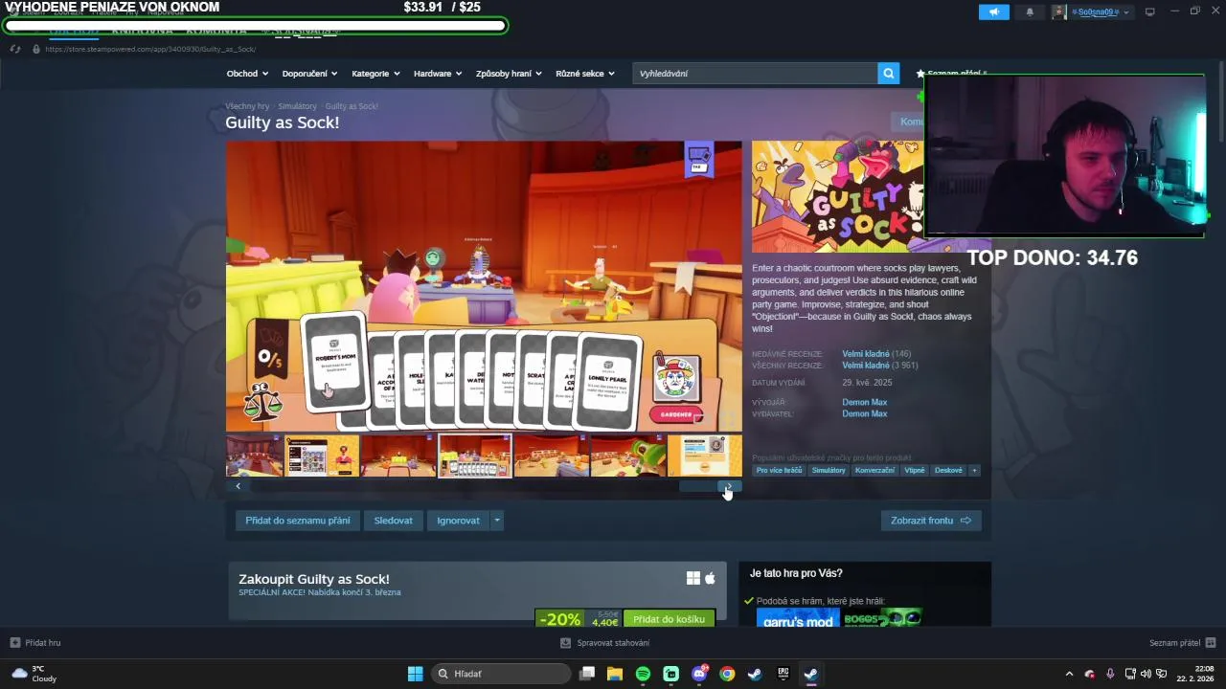This screenshot has width=1226, height=689.
Task: Expand the Kategorie menu
Action: click(375, 74)
